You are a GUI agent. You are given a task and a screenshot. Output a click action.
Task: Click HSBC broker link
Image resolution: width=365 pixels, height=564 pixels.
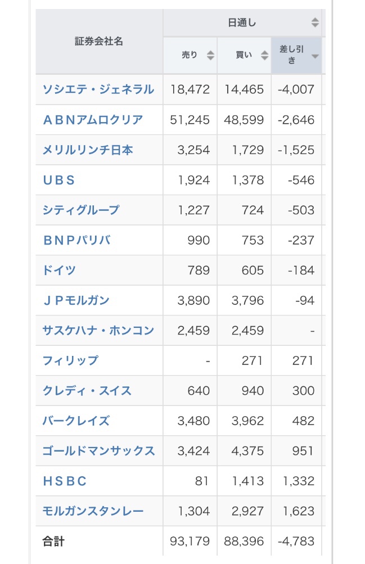pos(65,481)
